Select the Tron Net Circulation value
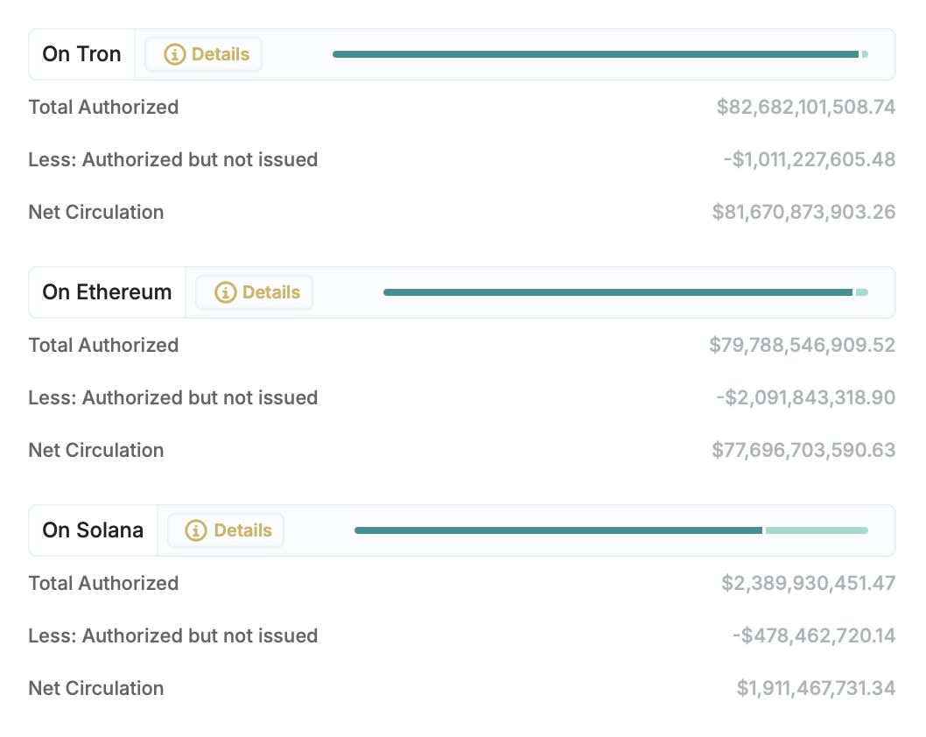Screen dimensions: 926x737 [803, 212]
